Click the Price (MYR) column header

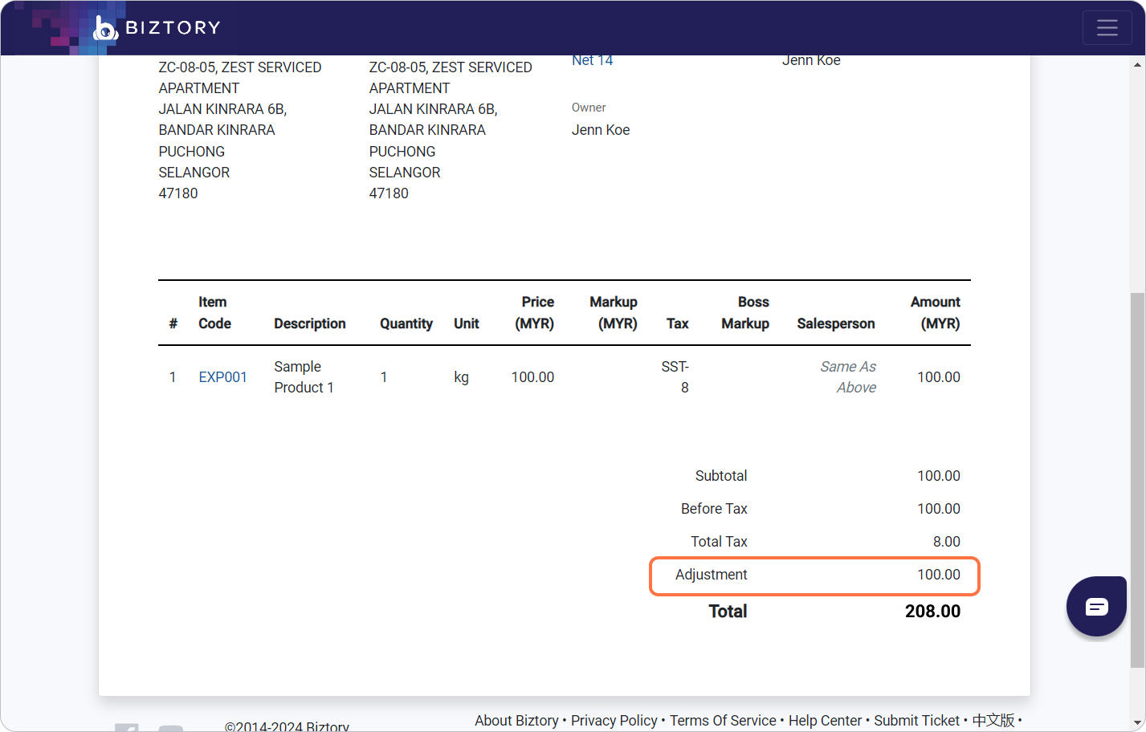coord(534,313)
